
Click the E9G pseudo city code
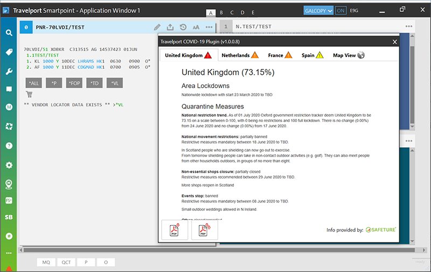[x=354, y=11]
